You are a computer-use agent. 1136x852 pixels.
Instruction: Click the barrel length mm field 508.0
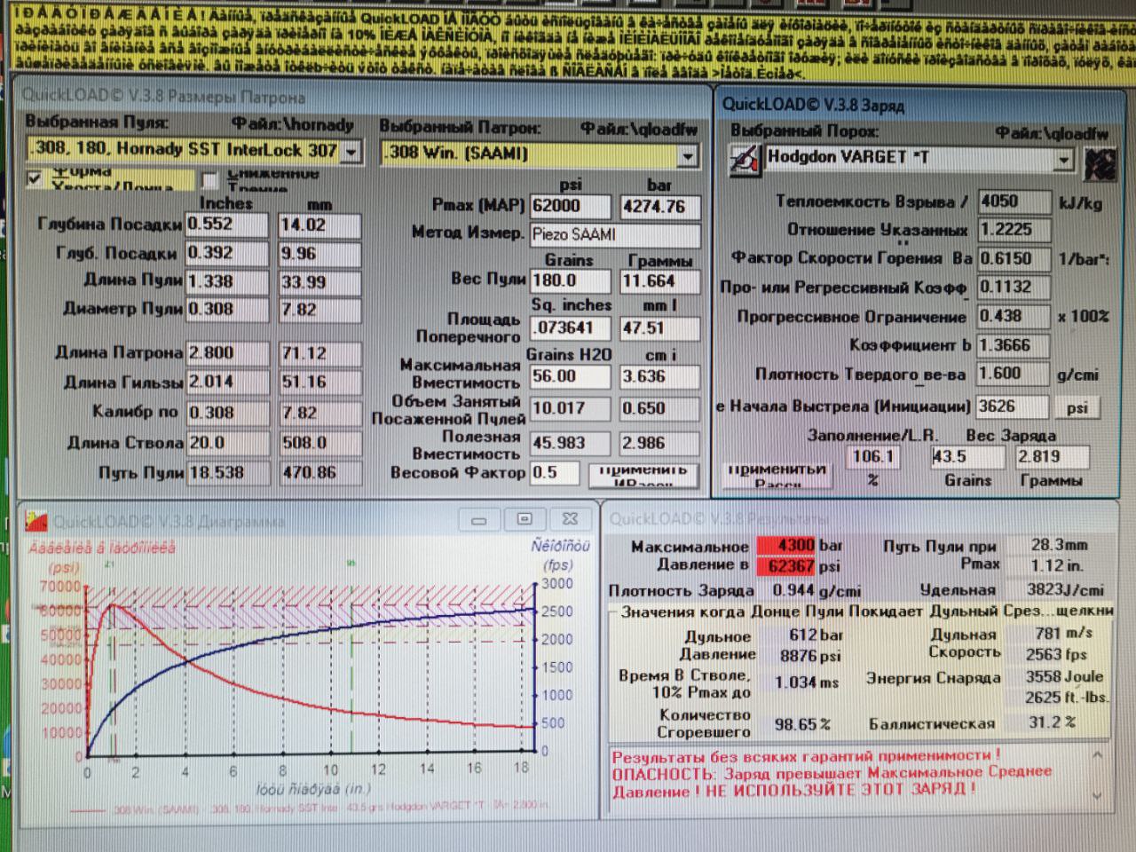click(x=320, y=443)
